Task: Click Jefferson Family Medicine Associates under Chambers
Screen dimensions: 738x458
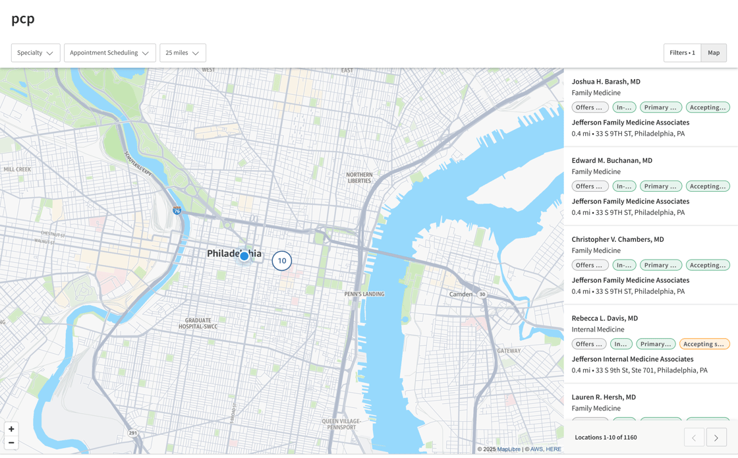Action: click(x=630, y=280)
